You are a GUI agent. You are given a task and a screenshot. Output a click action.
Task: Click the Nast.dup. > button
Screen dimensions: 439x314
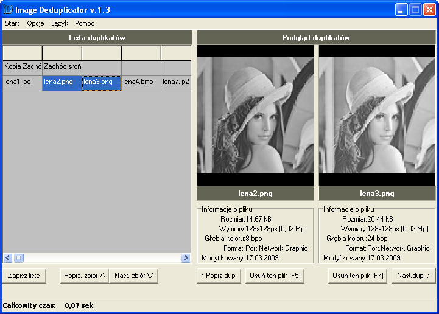coord(413,276)
